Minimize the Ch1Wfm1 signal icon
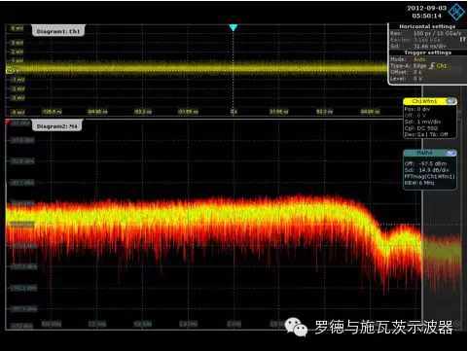Viewport: 468px width, 351px height. point(451,101)
